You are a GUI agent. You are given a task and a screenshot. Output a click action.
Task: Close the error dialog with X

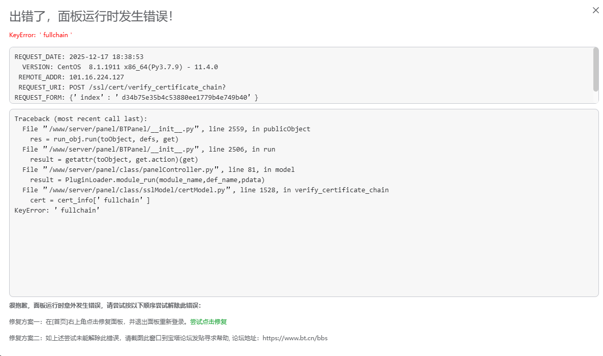point(595,10)
